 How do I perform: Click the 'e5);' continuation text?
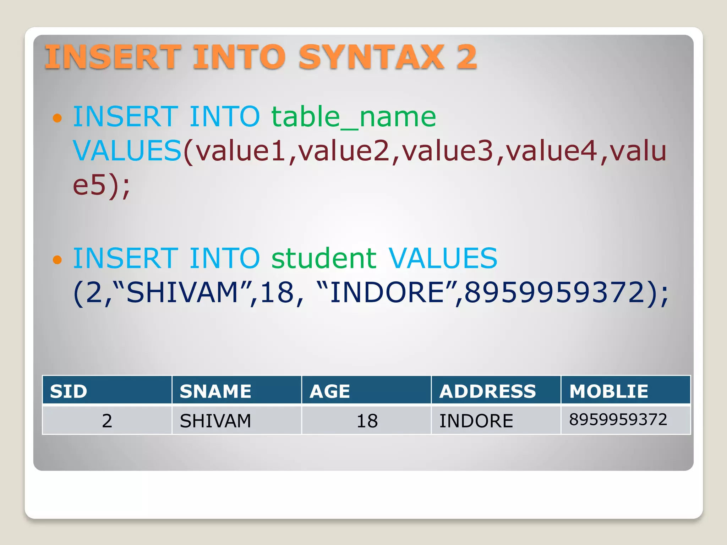(x=102, y=185)
